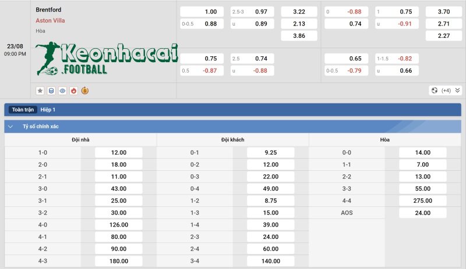The image size is (466, 269).
Task: Choose the 4-4 draw odds 275.00
Action: (422, 200)
